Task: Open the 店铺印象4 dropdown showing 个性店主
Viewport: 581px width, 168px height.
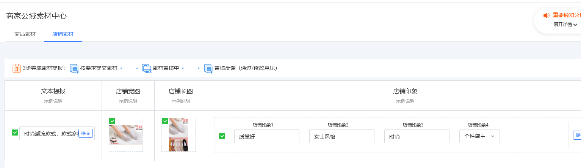Action: (x=479, y=136)
